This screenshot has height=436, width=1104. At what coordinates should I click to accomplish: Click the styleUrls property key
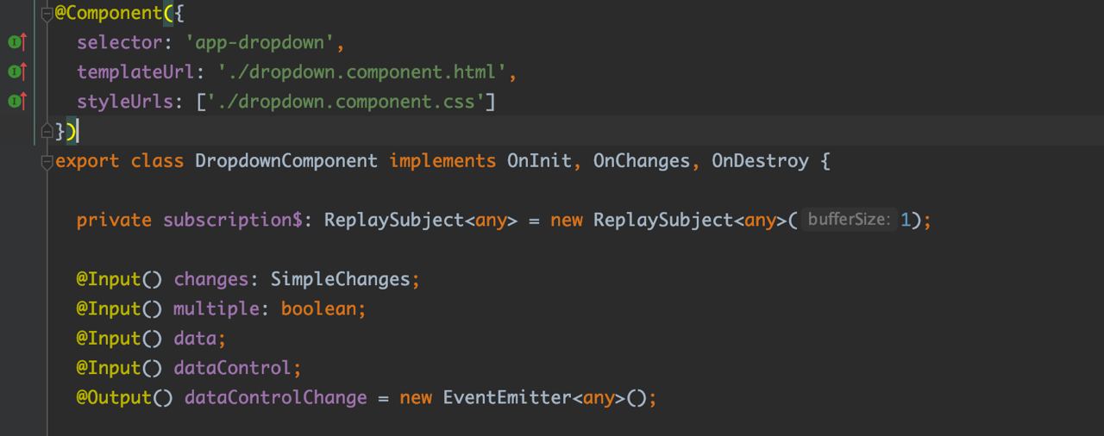click(125, 102)
